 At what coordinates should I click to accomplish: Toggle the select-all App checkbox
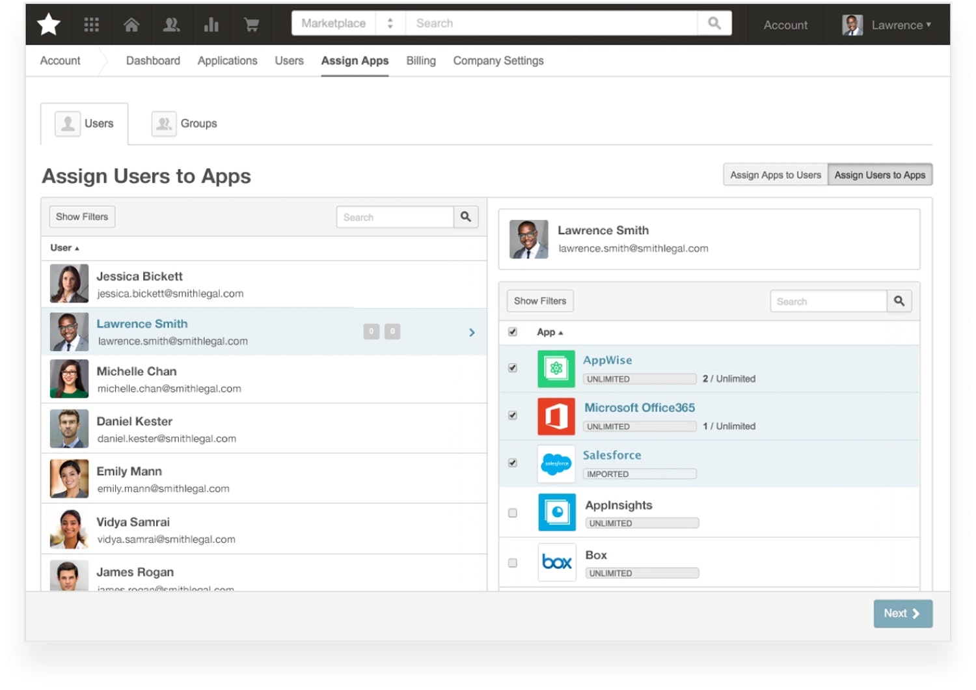(x=513, y=332)
